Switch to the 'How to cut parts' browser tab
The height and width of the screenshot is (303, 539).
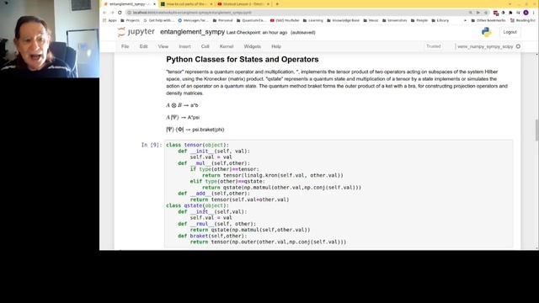tap(185, 3)
